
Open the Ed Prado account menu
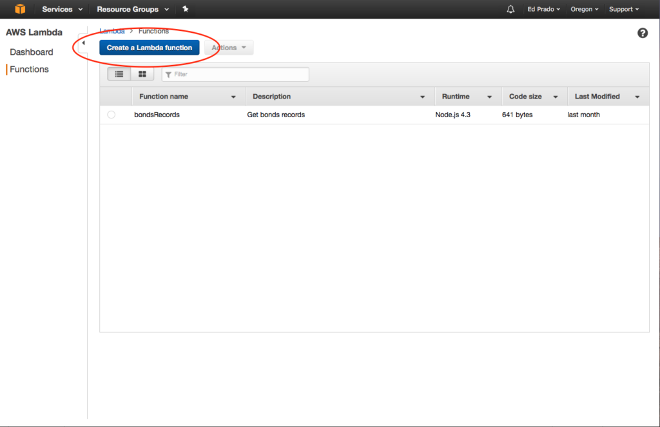543,9
